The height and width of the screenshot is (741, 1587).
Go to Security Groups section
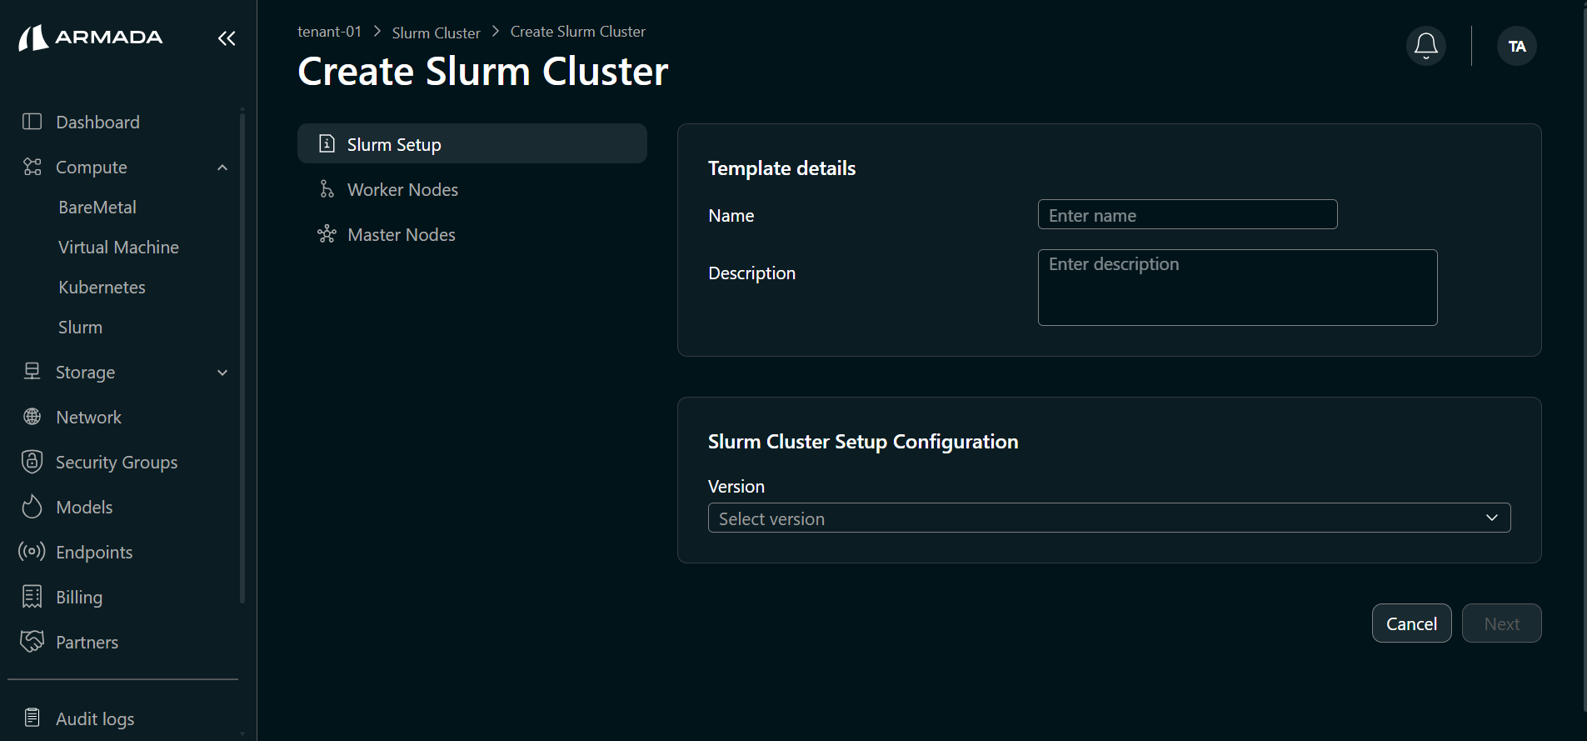click(x=117, y=462)
